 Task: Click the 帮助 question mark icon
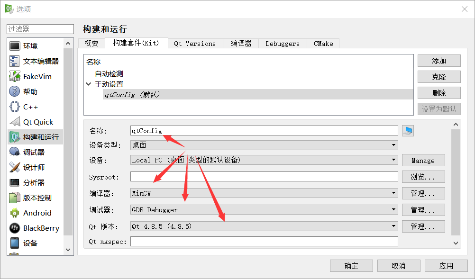pos(15,91)
